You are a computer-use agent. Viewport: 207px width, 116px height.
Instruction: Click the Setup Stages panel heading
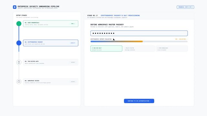point(22,15)
